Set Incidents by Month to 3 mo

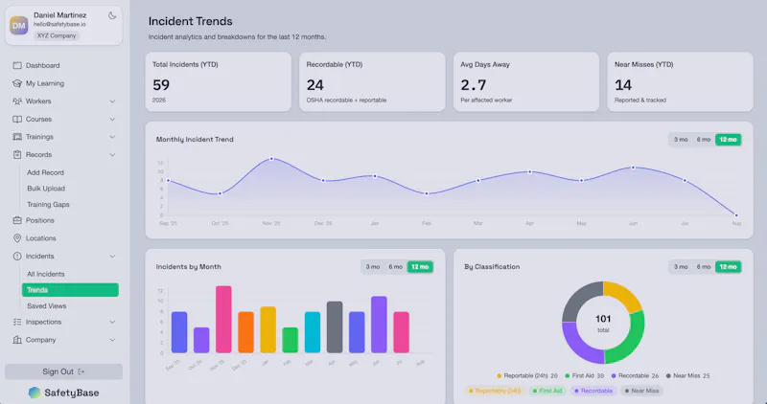click(373, 267)
